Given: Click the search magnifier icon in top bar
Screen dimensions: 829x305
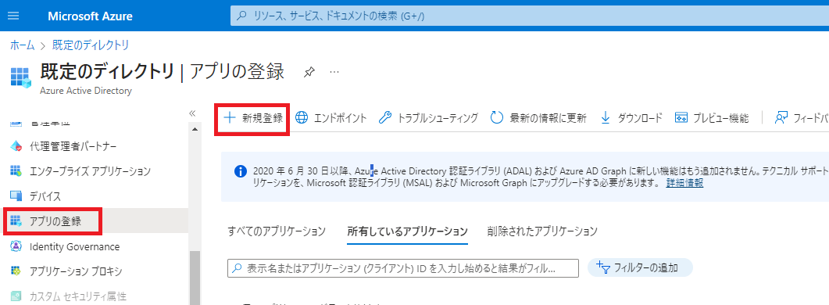Looking at the screenshot, I should pos(242,16).
